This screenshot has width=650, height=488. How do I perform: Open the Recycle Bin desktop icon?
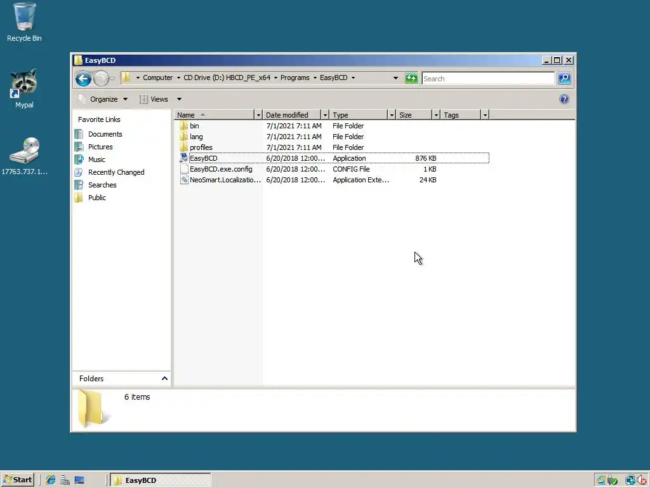pyautogui.click(x=24, y=22)
